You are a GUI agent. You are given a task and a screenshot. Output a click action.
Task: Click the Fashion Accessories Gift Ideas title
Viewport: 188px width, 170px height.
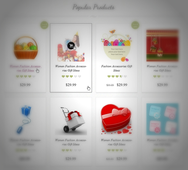[116, 69]
